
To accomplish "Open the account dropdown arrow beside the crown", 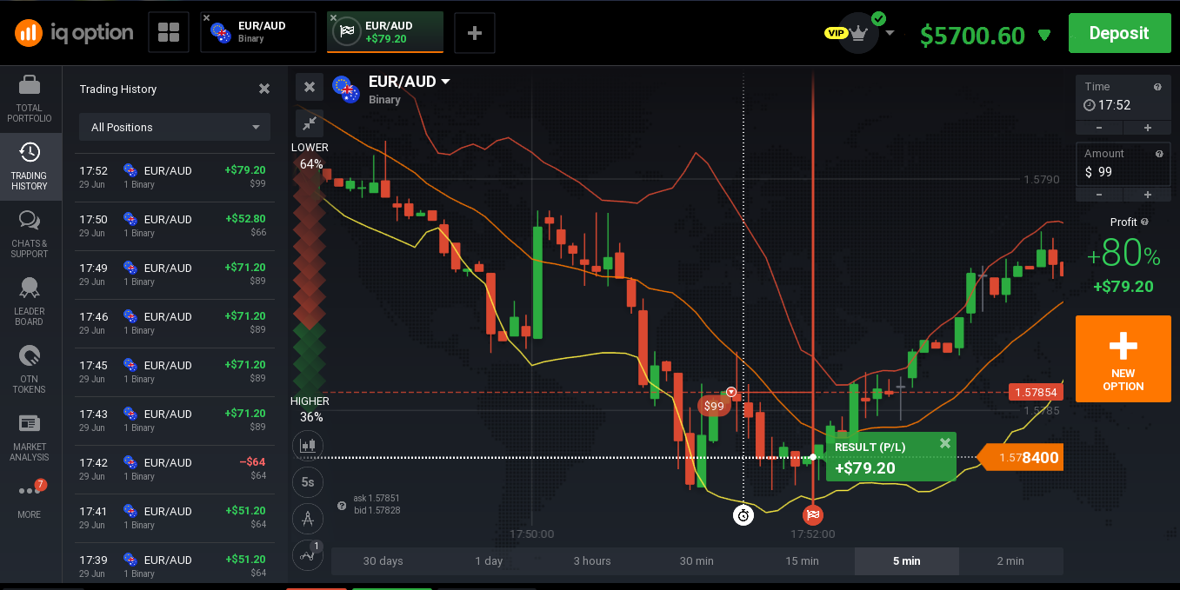I will click(x=889, y=34).
